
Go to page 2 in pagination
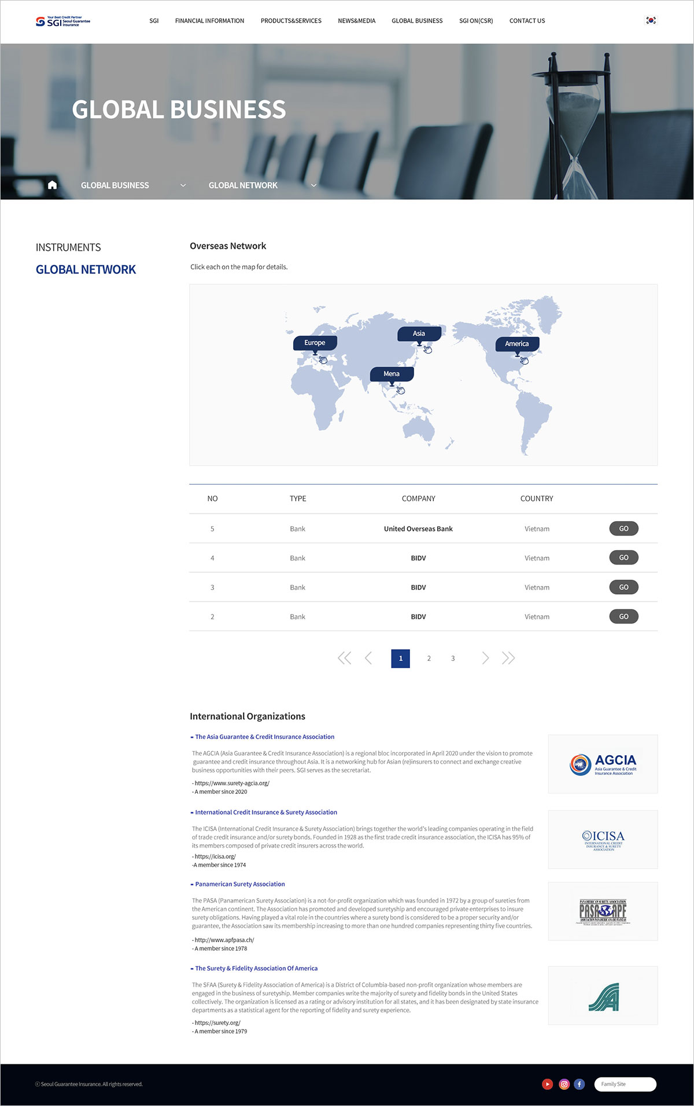click(x=429, y=658)
